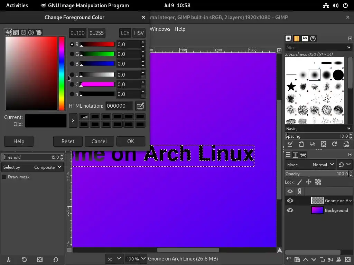354x265 pixels.
Task: Toggle lock alpha channel
Action: pyautogui.click(x=318, y=182)
